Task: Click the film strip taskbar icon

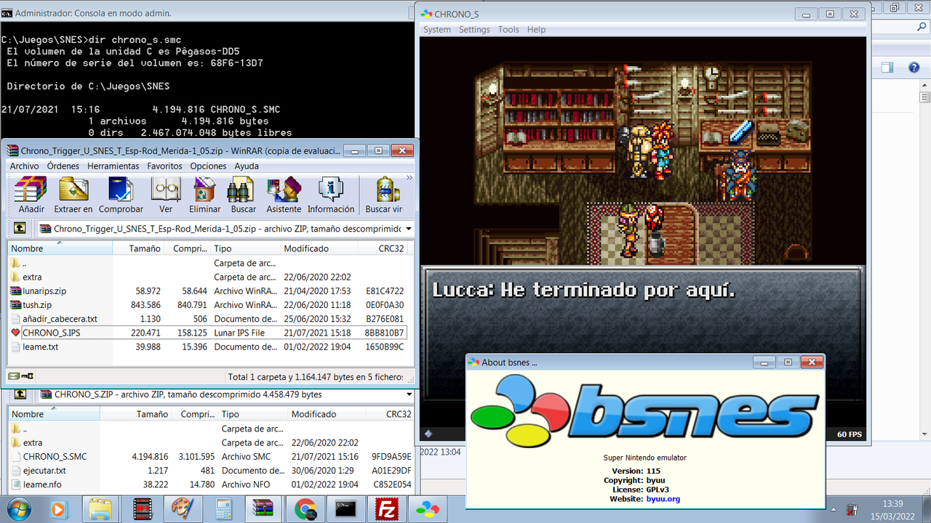Action: (x=142, y=509)
